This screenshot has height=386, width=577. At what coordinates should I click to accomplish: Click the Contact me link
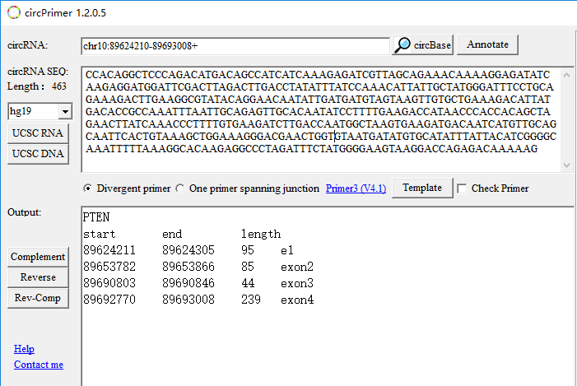click(x=39, y=365)
